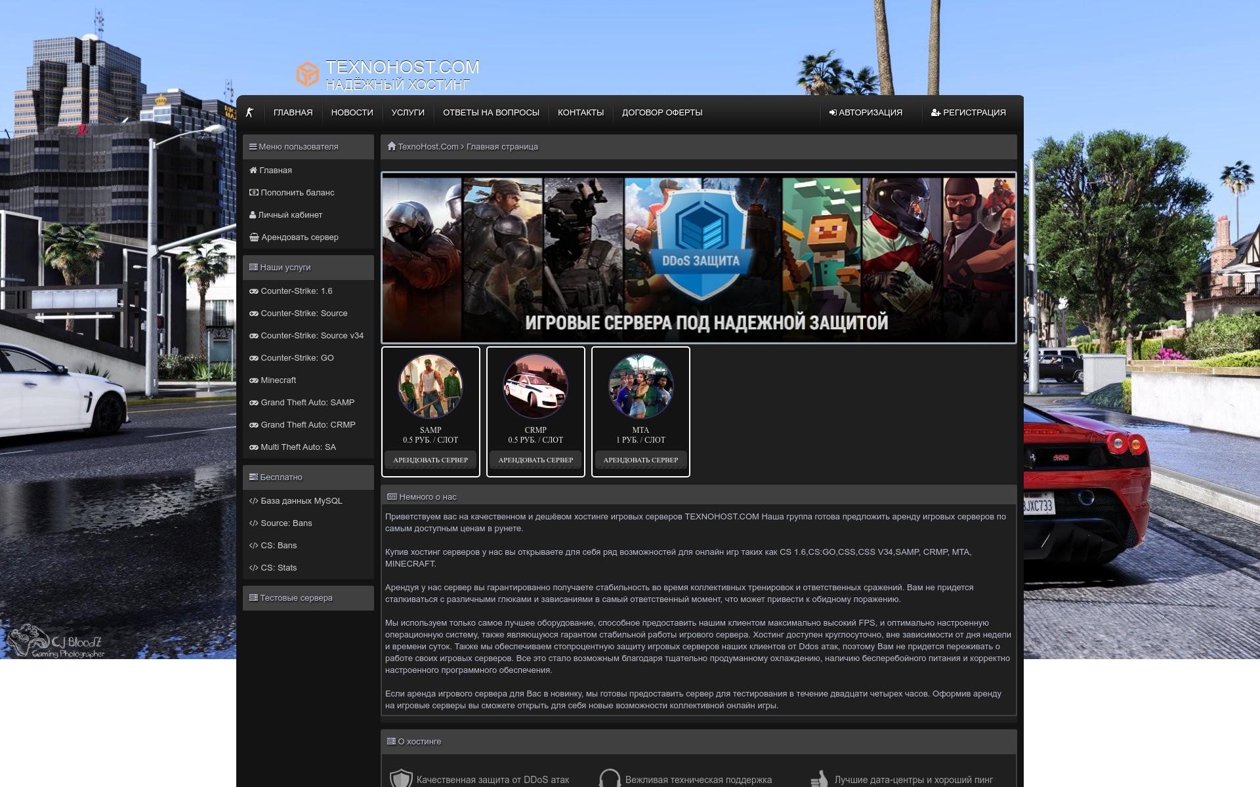Click the thumbs-up data-centers icon
Viewport: 1260px width, 787px height.
(819, 779)
